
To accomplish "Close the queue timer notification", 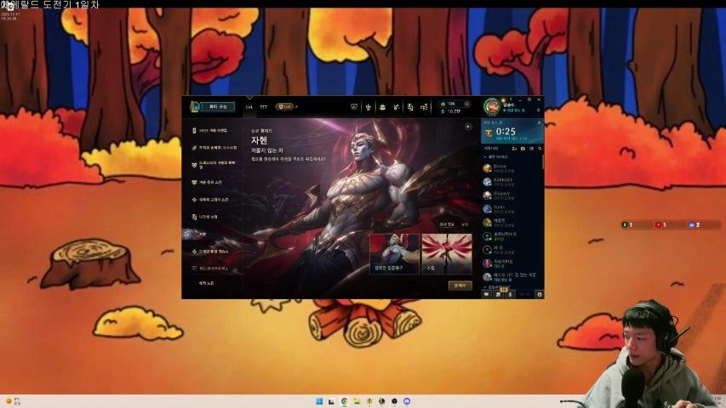I will 539,122.
